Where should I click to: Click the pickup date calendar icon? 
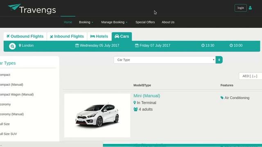[x=77, y=45]
